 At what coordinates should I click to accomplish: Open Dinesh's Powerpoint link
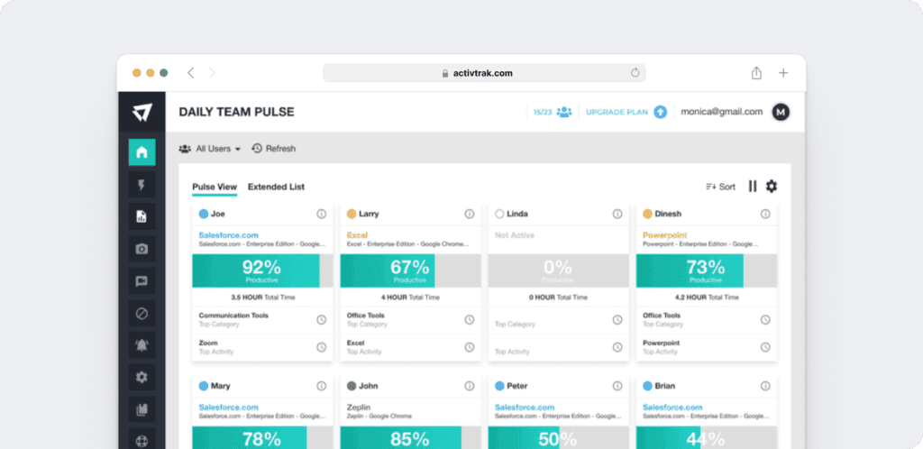(664, 235)
